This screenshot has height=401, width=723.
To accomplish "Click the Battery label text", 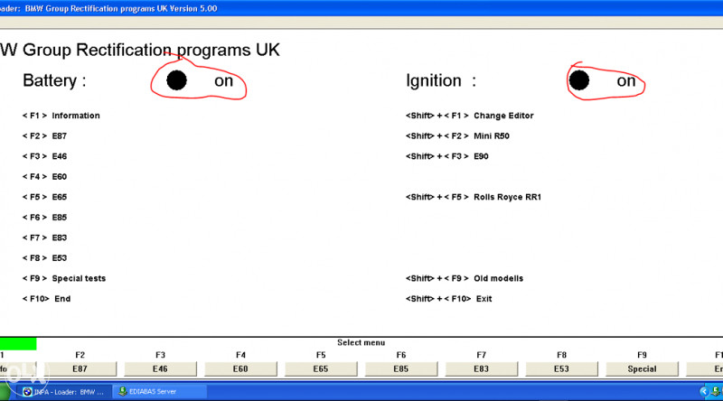I will 54,80.
